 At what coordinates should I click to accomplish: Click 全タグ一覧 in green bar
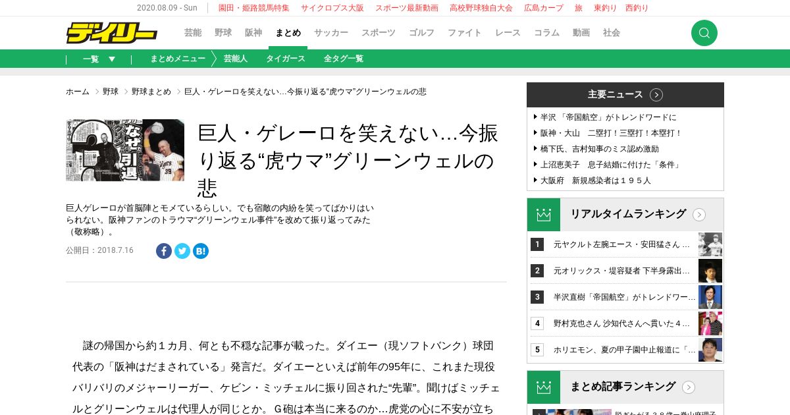pyautogui.click(x=344, y=59)
